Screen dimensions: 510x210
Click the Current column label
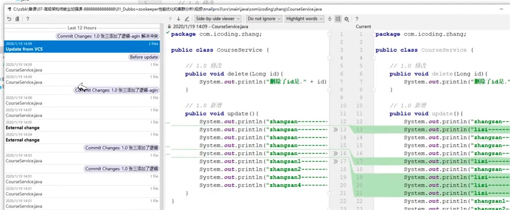coord(363,26)
